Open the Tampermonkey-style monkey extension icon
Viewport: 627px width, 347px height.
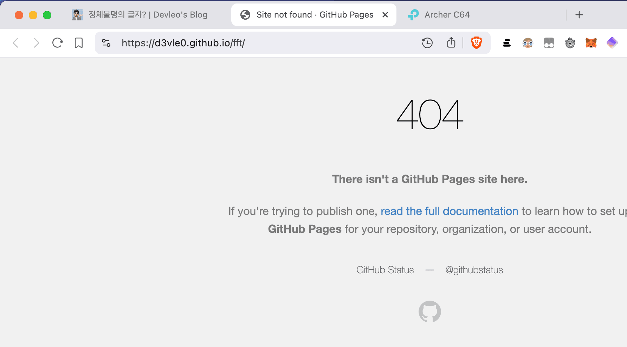tap(570, 43)
